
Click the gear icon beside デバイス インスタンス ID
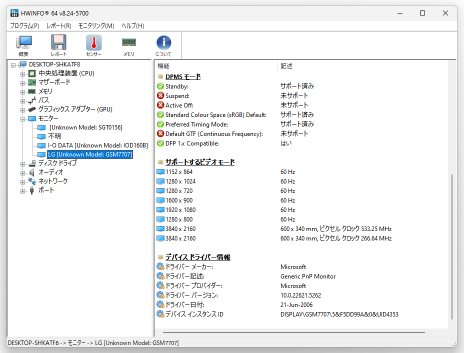[x=160, y=314]
